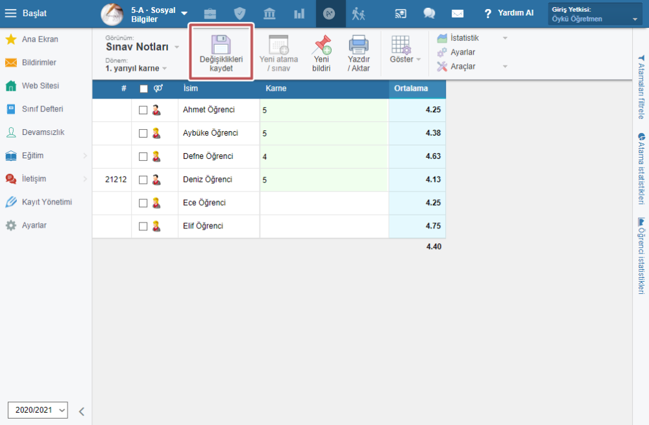Check the box for Ece Öğrenci
Viewport: 649px width, 425px height.
(x=143, y=203)
